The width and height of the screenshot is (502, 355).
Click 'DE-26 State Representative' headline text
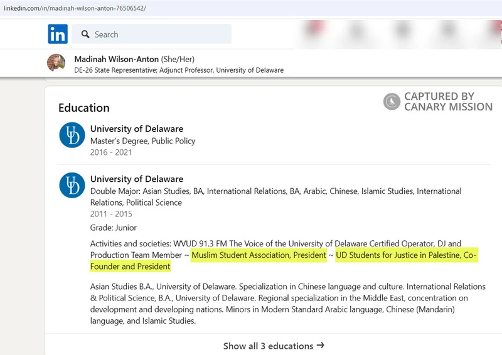coord(115,70)
